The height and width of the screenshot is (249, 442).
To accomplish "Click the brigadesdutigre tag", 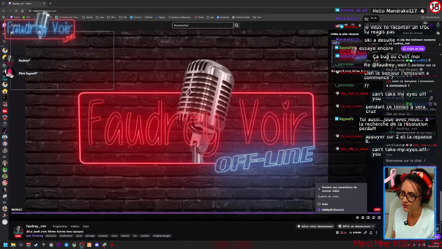I will click(162, 236).
